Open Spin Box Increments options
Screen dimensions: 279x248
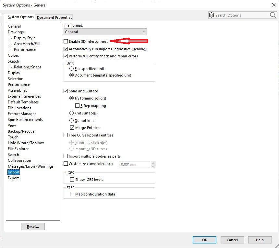pyautogui.click(x=25, y=120)
